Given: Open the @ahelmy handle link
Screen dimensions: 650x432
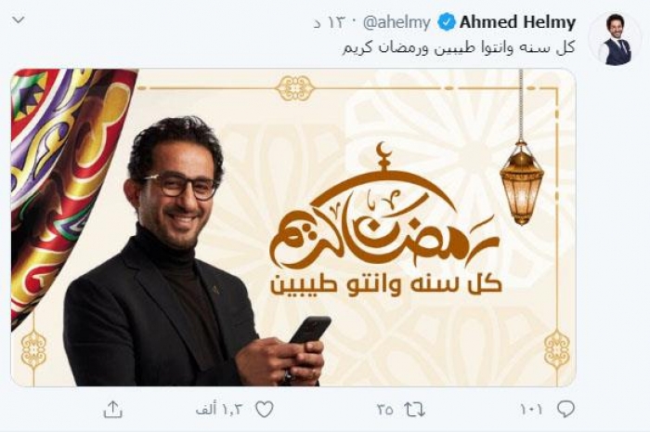Looking at the screenshot, I should [x=396, y=22].
